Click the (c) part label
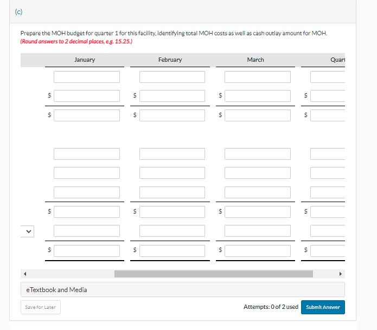 click(x=18, y=11)
